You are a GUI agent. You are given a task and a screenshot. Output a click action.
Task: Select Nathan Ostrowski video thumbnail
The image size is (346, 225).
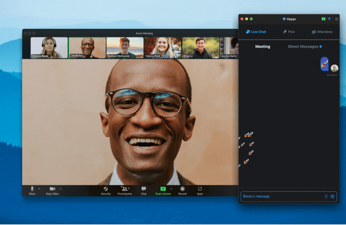pos(125,48)
